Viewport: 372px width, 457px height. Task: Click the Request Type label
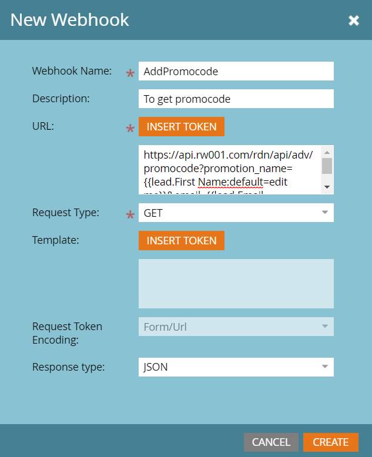(x=66, y=212)
